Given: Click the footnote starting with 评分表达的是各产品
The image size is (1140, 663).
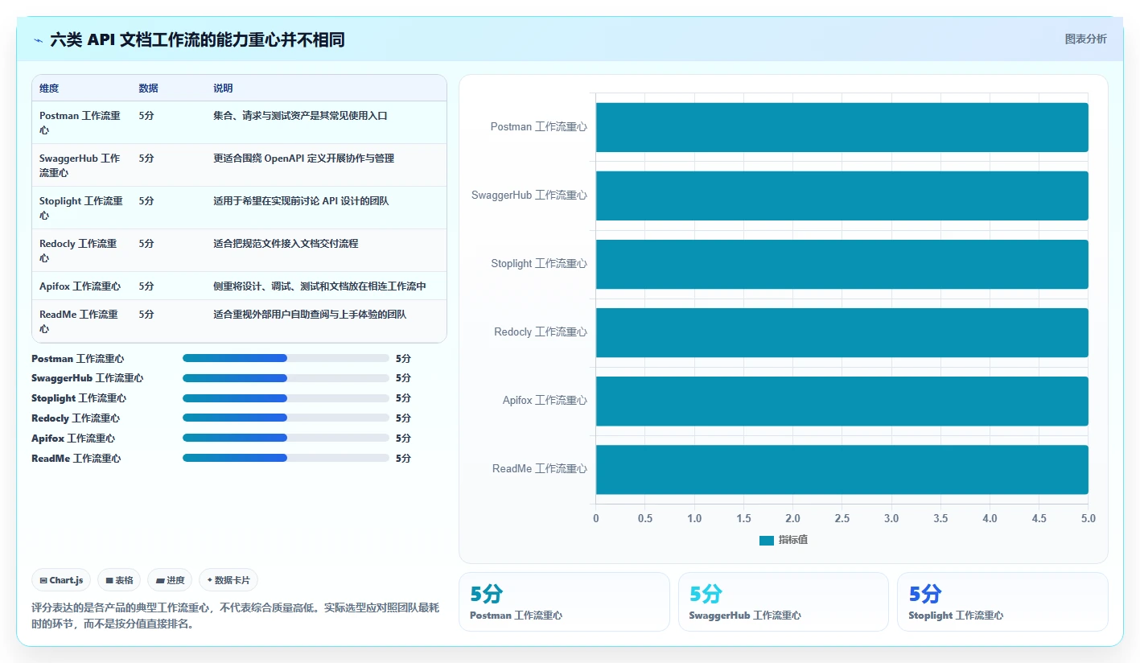Looking at the screenshot, I should pos(236,616).
